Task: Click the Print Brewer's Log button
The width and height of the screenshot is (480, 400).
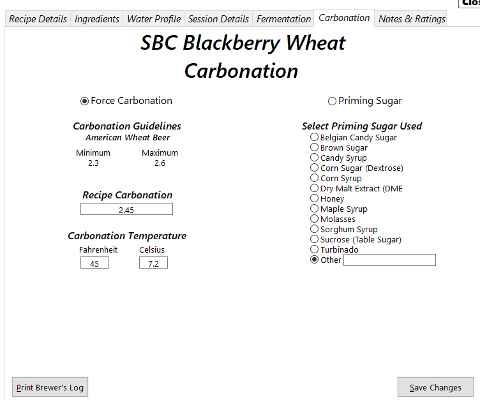Action: (x=50, y=387)
